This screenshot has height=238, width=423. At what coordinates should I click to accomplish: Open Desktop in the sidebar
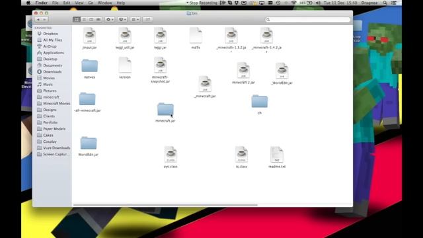[x=50, y=59]
